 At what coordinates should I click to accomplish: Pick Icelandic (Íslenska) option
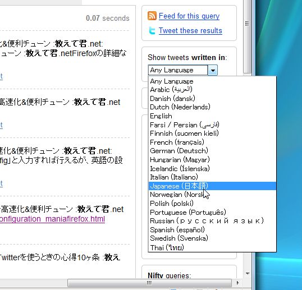click(212, 169)
